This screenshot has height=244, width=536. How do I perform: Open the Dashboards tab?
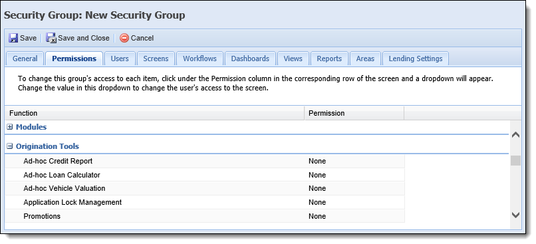coord(250,59)
